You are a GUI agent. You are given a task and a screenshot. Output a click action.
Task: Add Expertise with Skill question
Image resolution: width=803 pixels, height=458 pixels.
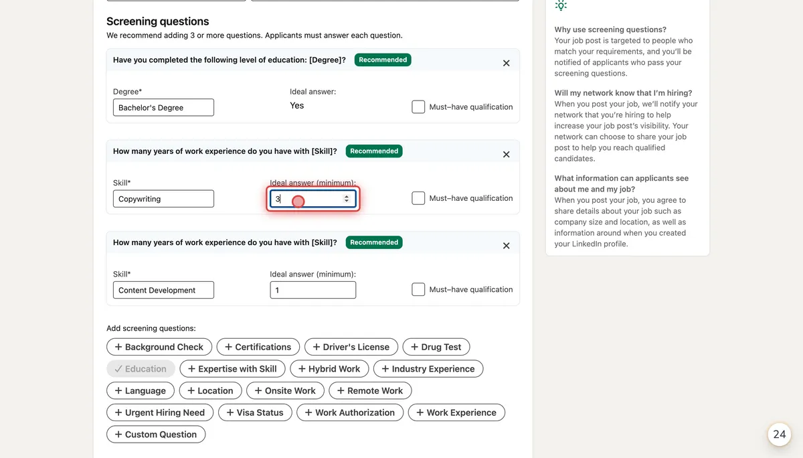tap(233, 369)
